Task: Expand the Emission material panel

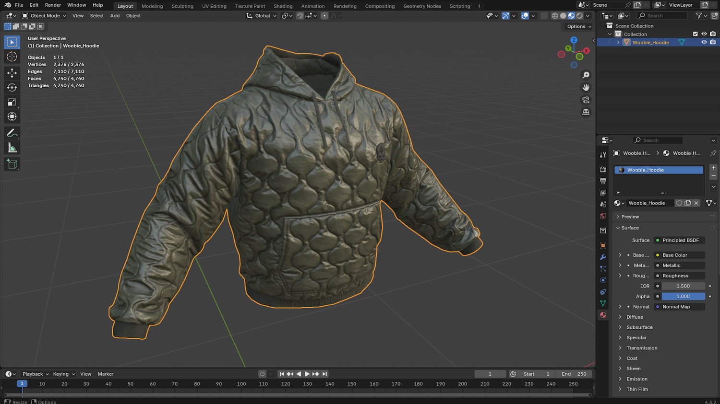Action: coord(636,379)
